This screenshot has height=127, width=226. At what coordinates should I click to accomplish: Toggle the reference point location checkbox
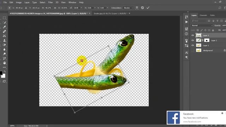point(10,8)
